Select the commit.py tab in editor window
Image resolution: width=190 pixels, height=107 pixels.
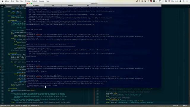click(x=12, y=6)
